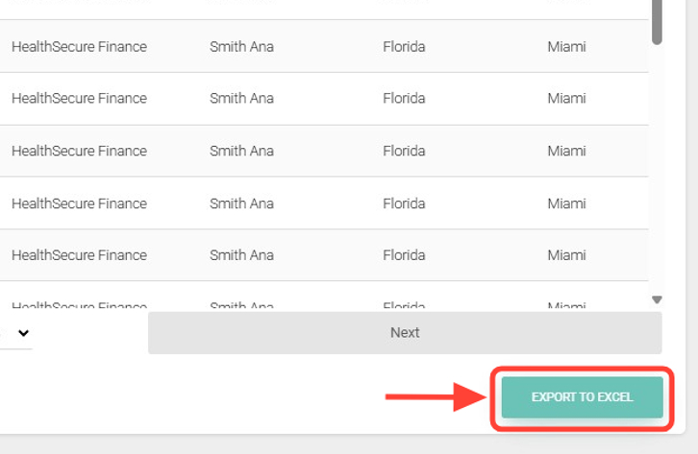Click Florida in the fourth fully visible row
The width and height of the screenshot is (698, 454).
pos(404,203)
